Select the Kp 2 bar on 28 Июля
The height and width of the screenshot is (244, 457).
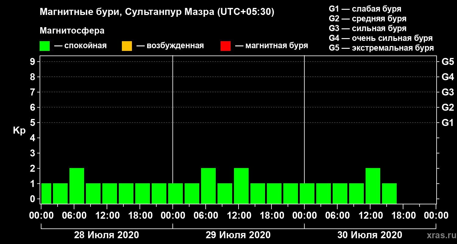coord(77,186)
